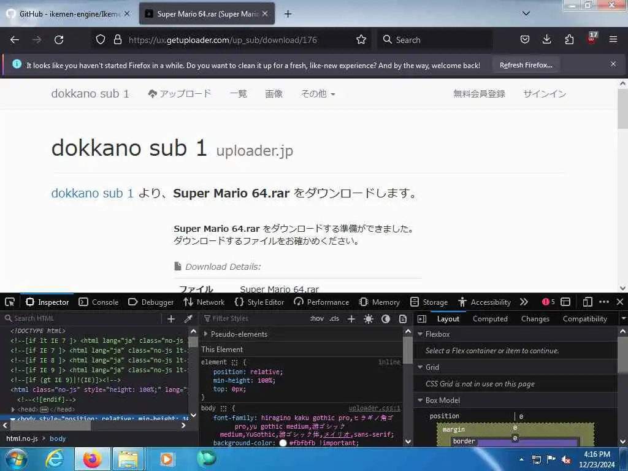Switch to the Inspector panel
The height and width of the screenshot is (471, 628).
pyautogui.click(x=47, y=302)
